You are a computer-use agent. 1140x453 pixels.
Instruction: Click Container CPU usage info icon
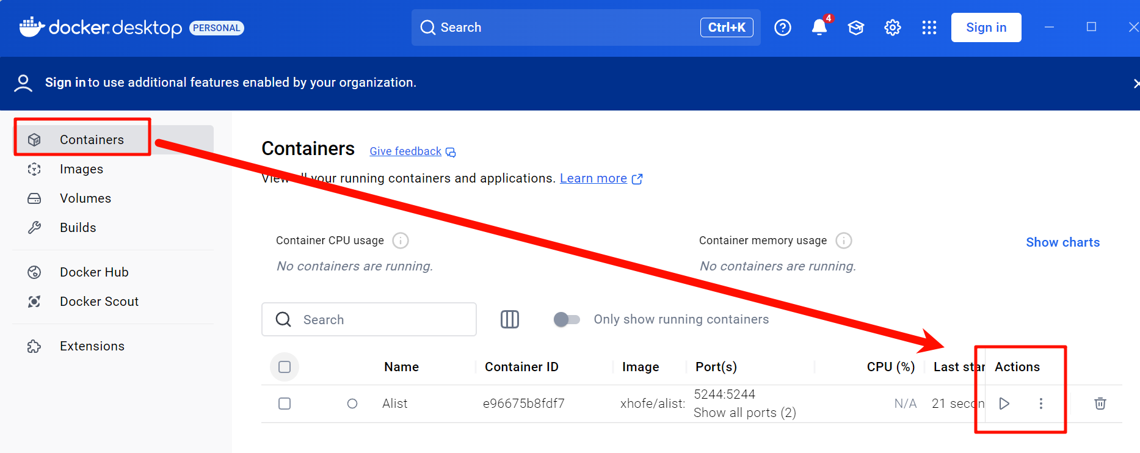tap(401, 241)
